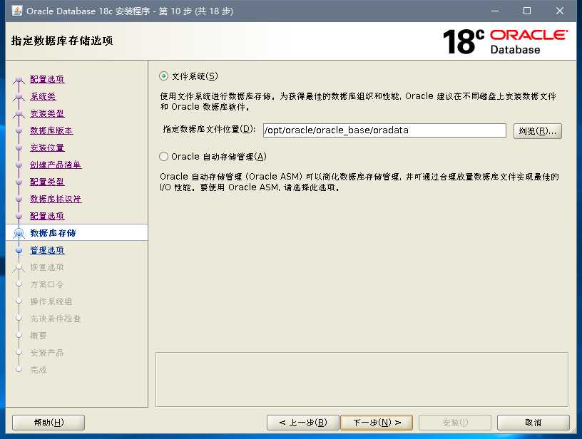This screenshot has height=439, width=582.
Task: Go to the 管理选项 step link
Action: [47, 250]
